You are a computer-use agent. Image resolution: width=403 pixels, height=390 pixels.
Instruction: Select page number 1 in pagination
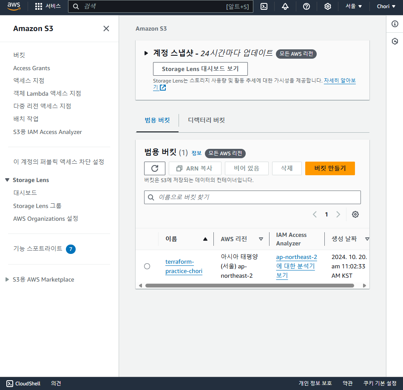(326, 214)
